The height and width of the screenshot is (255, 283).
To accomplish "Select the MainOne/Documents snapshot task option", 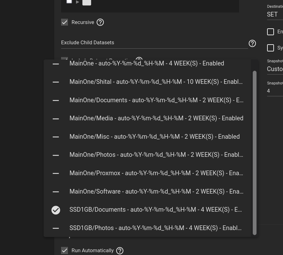I will pyautogui.click(x=156, y=100).
